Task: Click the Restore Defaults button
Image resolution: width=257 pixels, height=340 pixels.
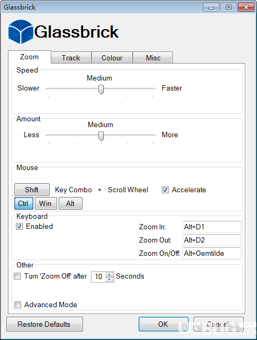Action: (x=44, y=324)
